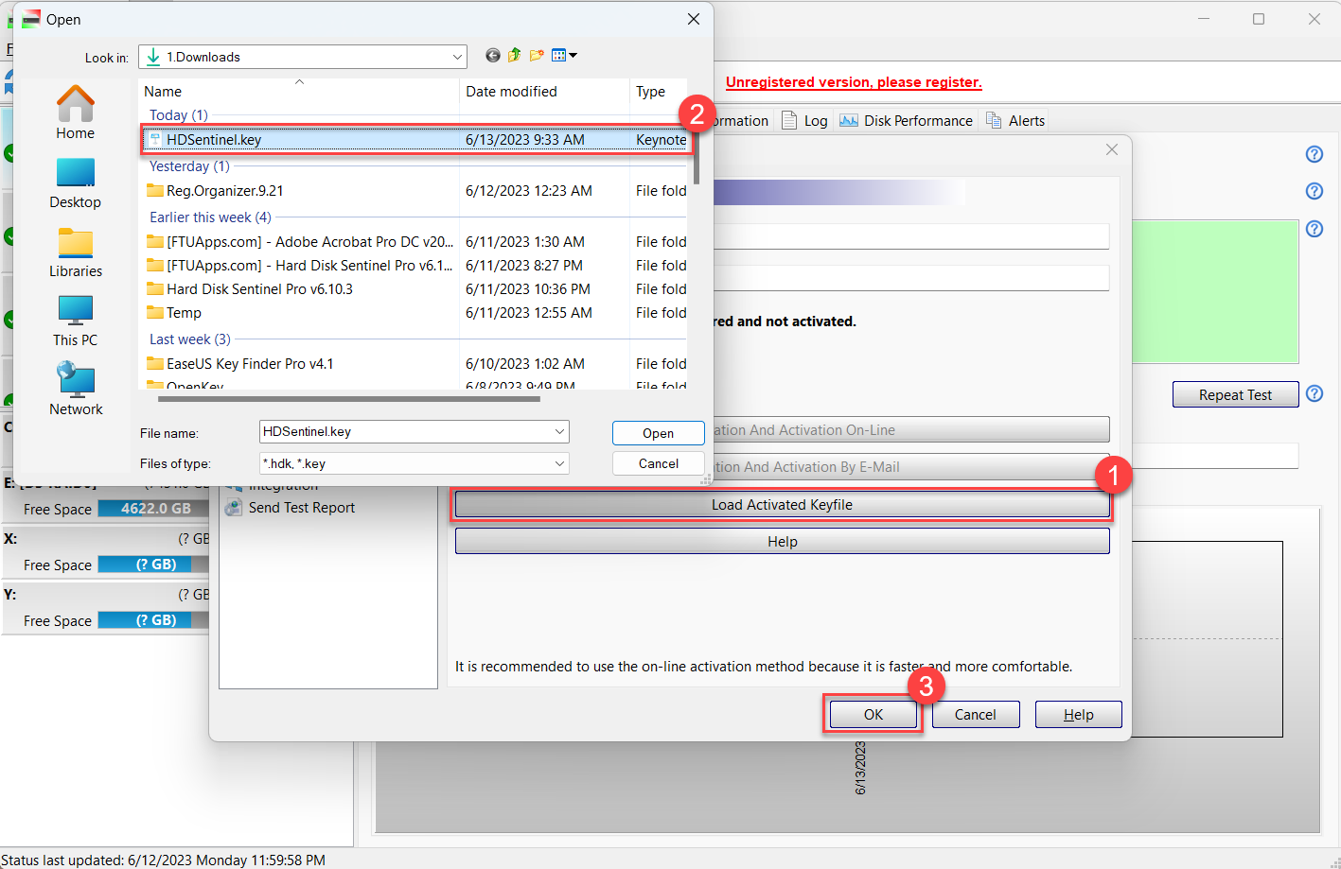Open Libraries from the places bar

point(75,252)
